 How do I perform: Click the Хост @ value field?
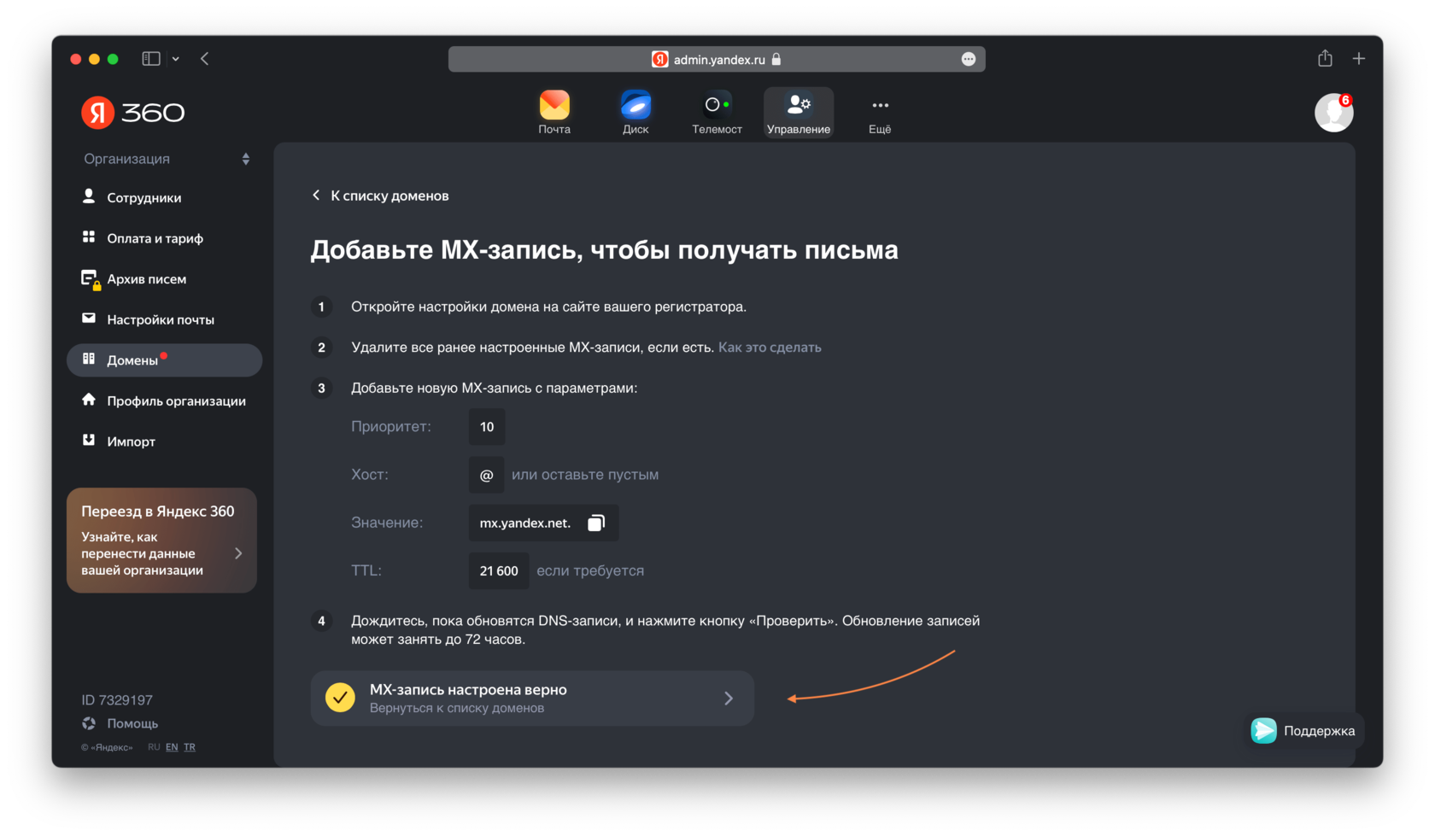486,475
